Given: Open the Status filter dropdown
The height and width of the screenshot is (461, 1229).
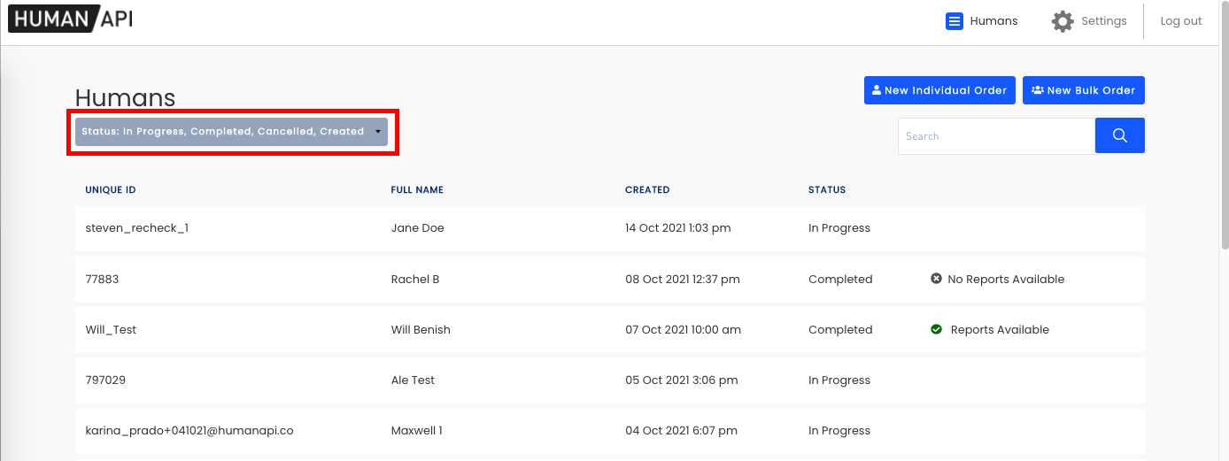Looking at the screenshot, I should tap(232, 131).
